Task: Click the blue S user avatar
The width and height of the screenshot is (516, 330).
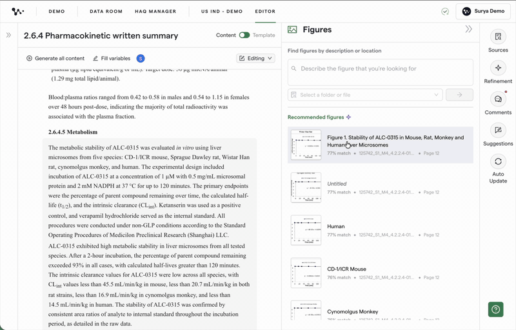Action: (141, 59)
